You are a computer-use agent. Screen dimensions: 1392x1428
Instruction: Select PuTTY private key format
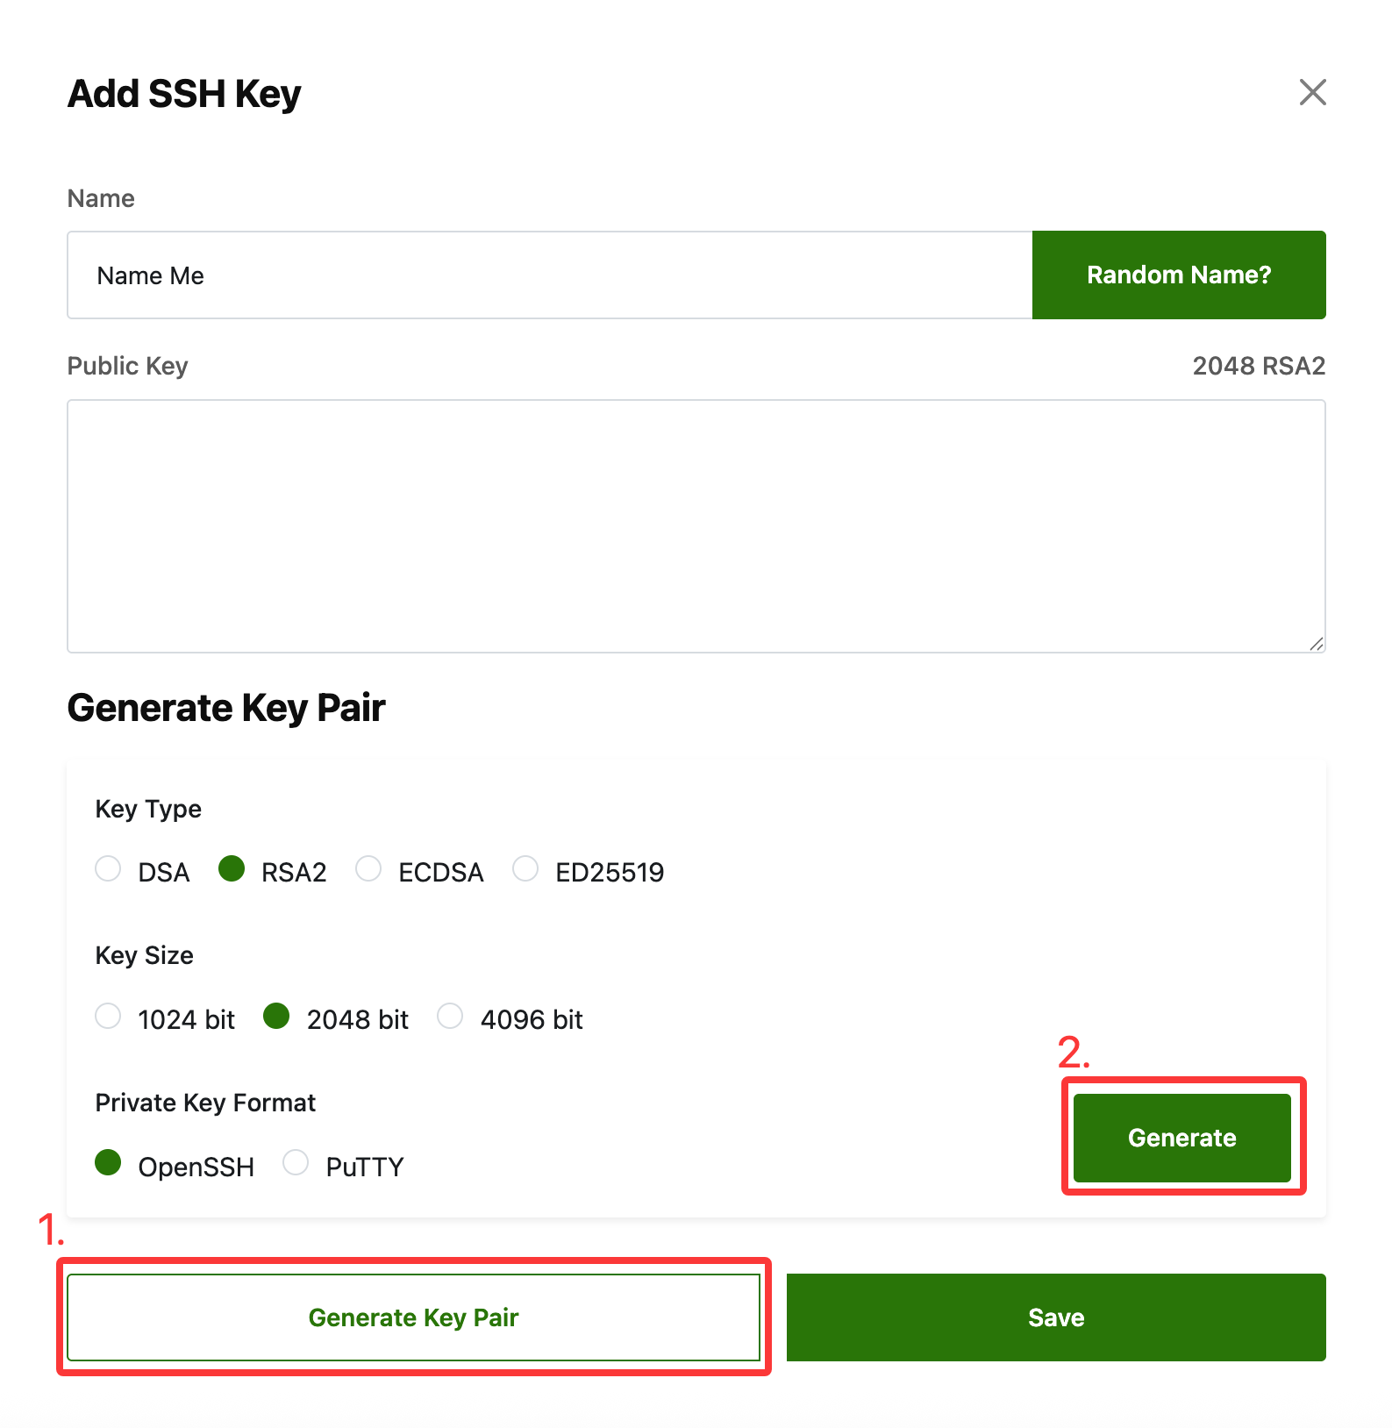[296, 1163]
